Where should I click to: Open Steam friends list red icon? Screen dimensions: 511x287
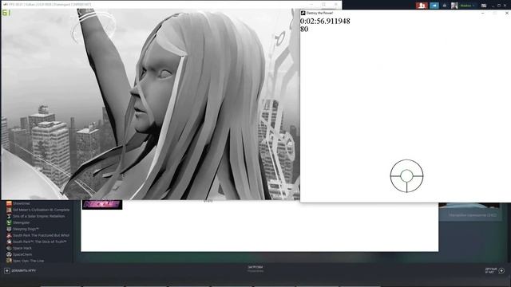coord(422,6)
